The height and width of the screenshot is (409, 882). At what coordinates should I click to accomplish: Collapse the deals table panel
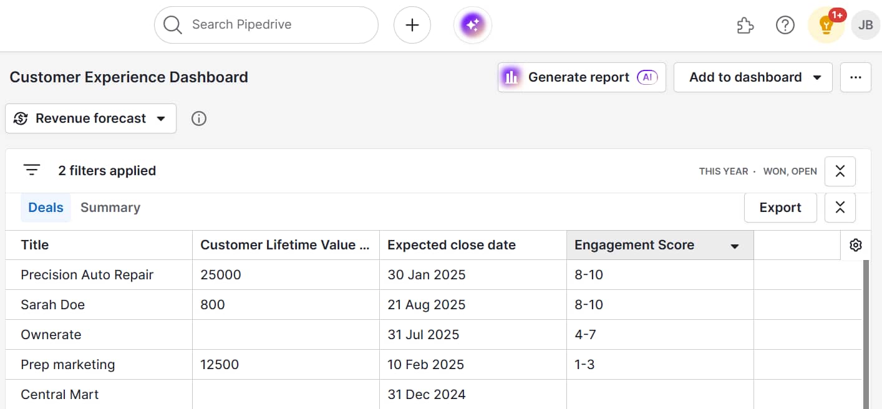click(840, 208)
